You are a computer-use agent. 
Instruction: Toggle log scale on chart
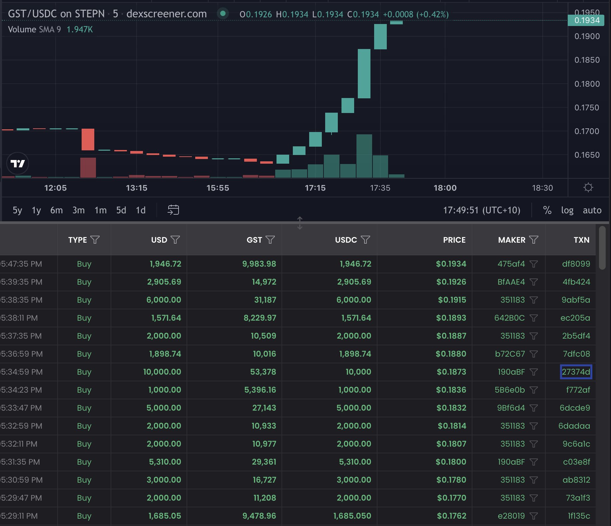(567, 210)
